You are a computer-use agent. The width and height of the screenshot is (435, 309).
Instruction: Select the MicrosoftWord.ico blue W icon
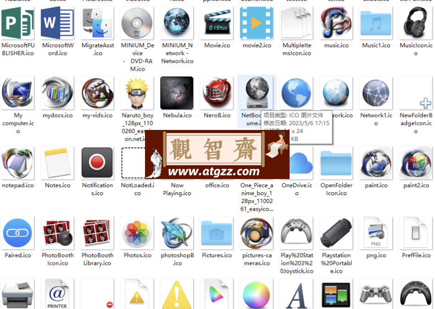pos(57,23)
